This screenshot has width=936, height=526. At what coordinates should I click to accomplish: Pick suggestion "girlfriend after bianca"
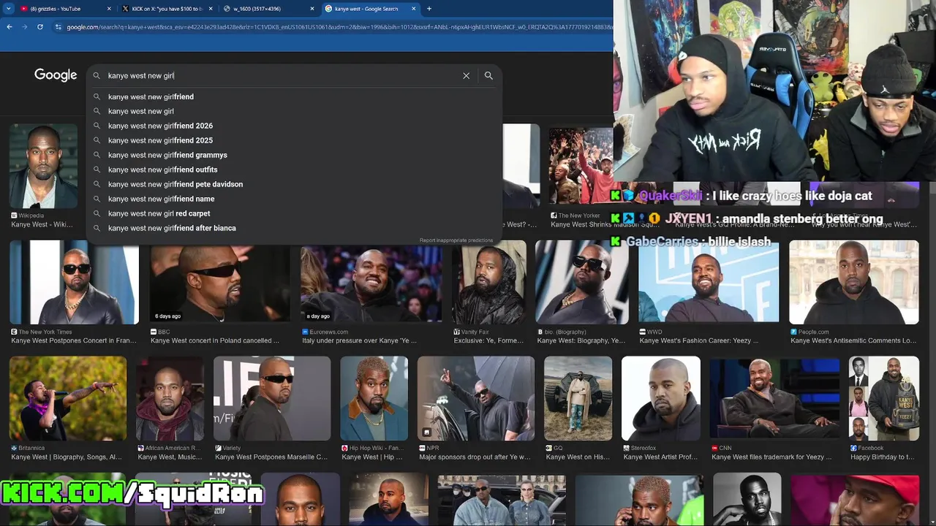tap(172, 228)
